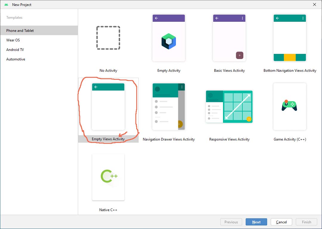Open the Automotive template category
Viewport: 322px width, 229px height.
pyautogui.click(x=16, y=59)
